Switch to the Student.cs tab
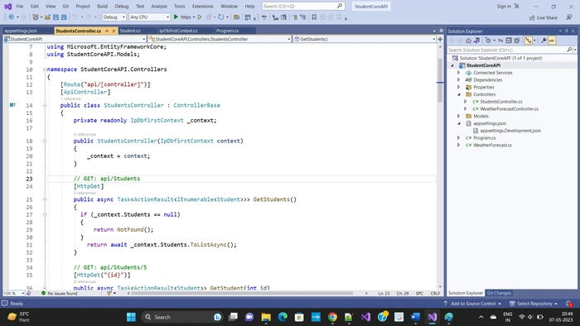580x326 pixels. click(130, 31)
